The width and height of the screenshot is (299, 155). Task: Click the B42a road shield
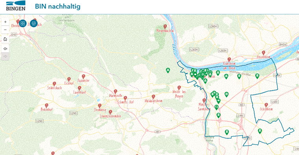(x=283, y=44)
